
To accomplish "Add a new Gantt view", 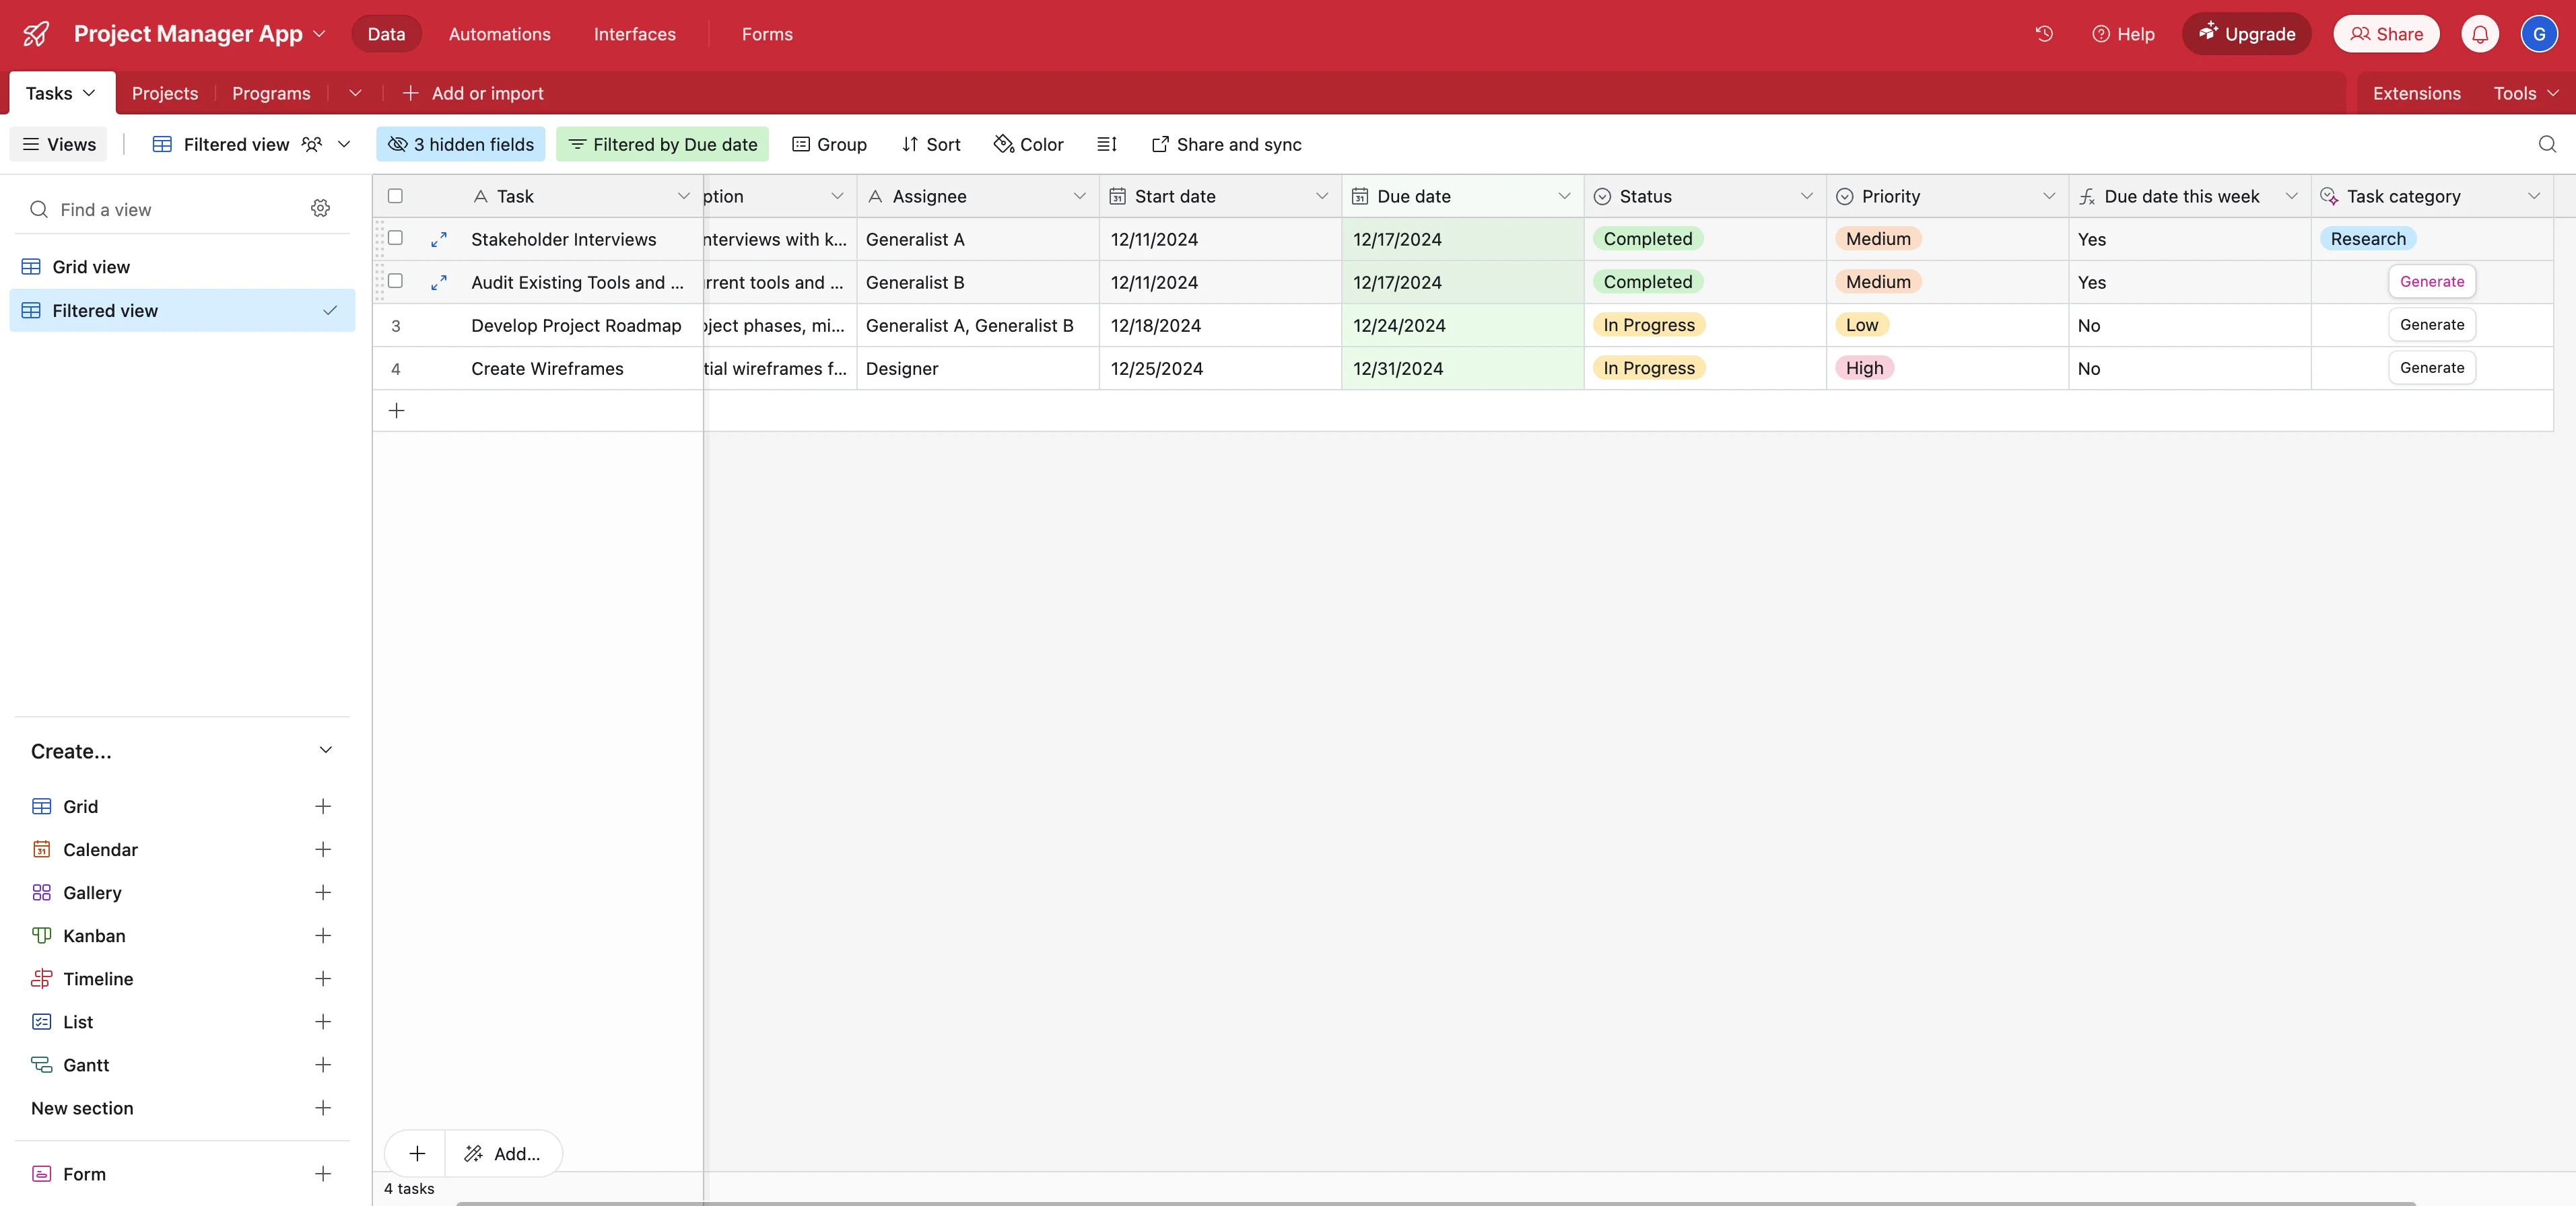I will [x=322, y=1065].
